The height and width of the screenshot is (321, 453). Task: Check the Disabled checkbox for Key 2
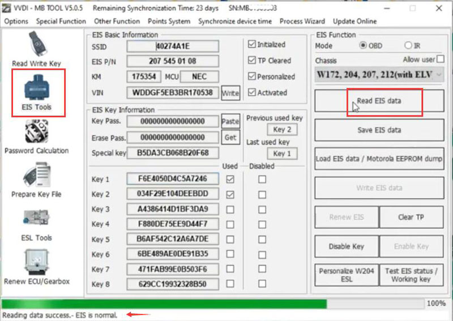pos(262,194)
